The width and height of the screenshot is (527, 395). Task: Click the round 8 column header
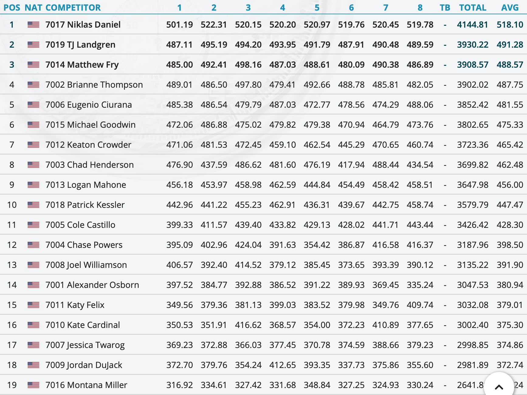click(420, 8)
